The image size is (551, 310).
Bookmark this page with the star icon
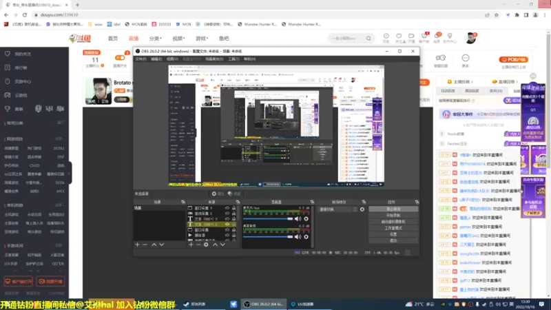click(x=496, y=14)
